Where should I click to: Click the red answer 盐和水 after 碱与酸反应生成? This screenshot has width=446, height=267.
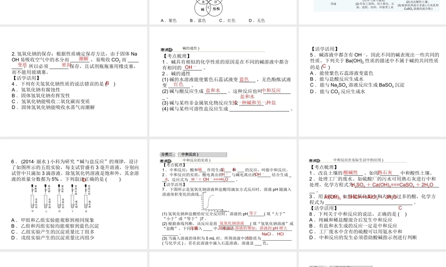pyautogui.click(x=213, y=90)
